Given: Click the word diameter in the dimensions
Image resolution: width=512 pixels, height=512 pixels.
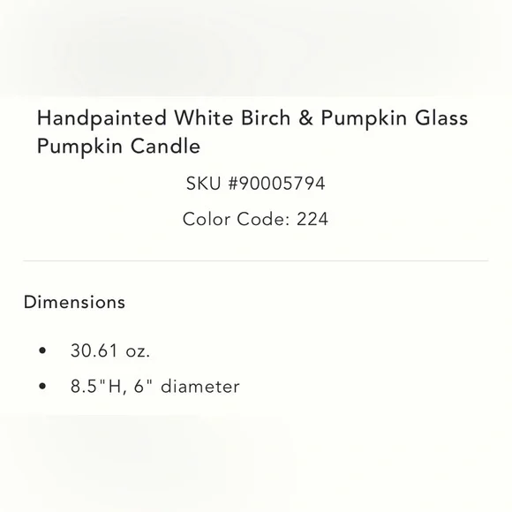Looking at the screenshot, I should pos(200,387).
